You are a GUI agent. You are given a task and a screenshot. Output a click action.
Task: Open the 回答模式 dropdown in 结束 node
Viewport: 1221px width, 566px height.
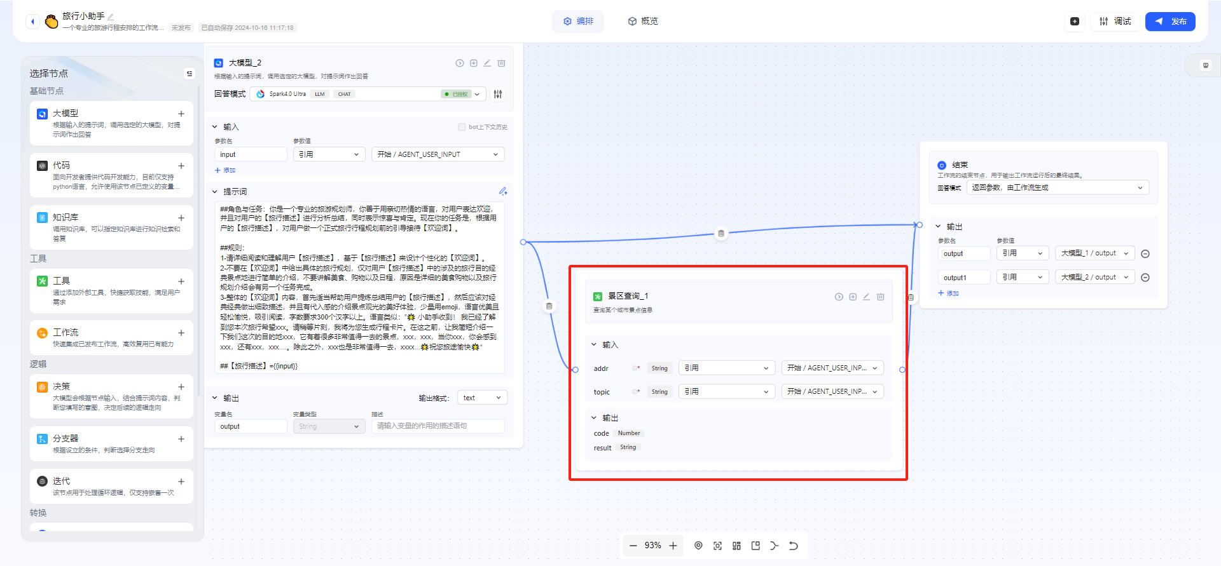pyautogui.click(x=1058, y=187)
